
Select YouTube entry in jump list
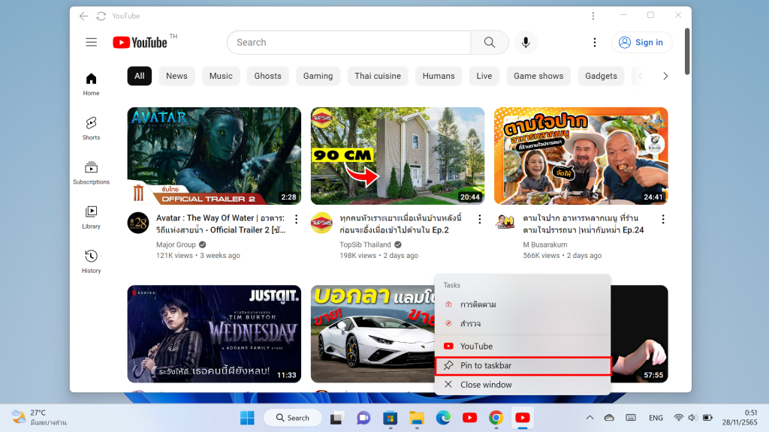pyautogui.click(x=523, y=346)
